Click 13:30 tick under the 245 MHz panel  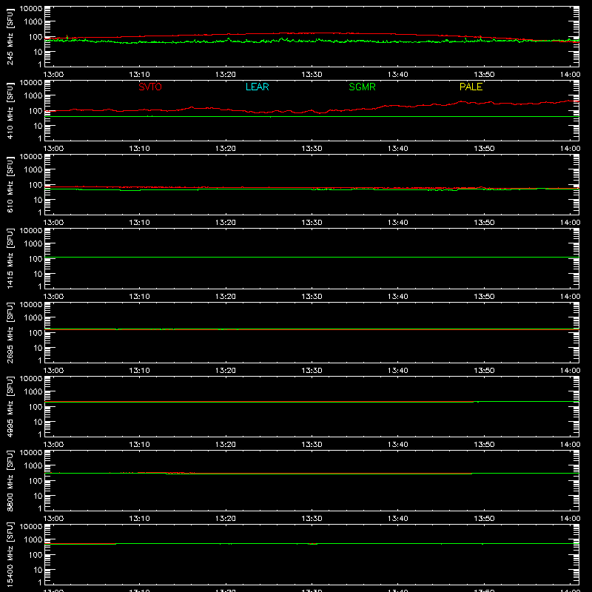point(312,75)
